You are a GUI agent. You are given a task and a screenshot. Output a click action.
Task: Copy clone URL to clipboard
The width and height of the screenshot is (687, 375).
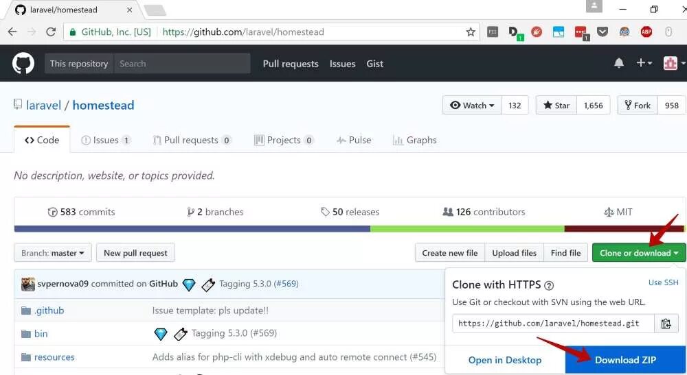(665, 324)
